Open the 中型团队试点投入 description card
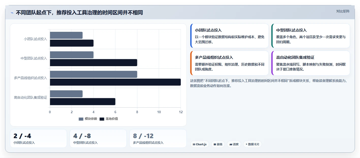360x158 pixels. coord(311,36)
